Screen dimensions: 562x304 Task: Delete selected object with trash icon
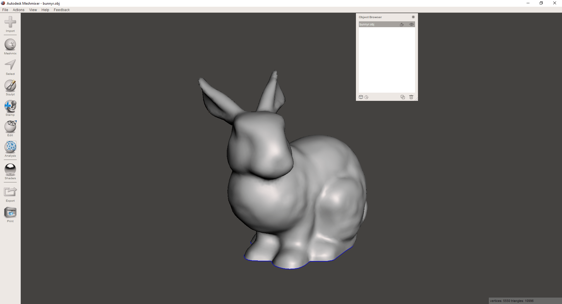[x=411, y=97]
